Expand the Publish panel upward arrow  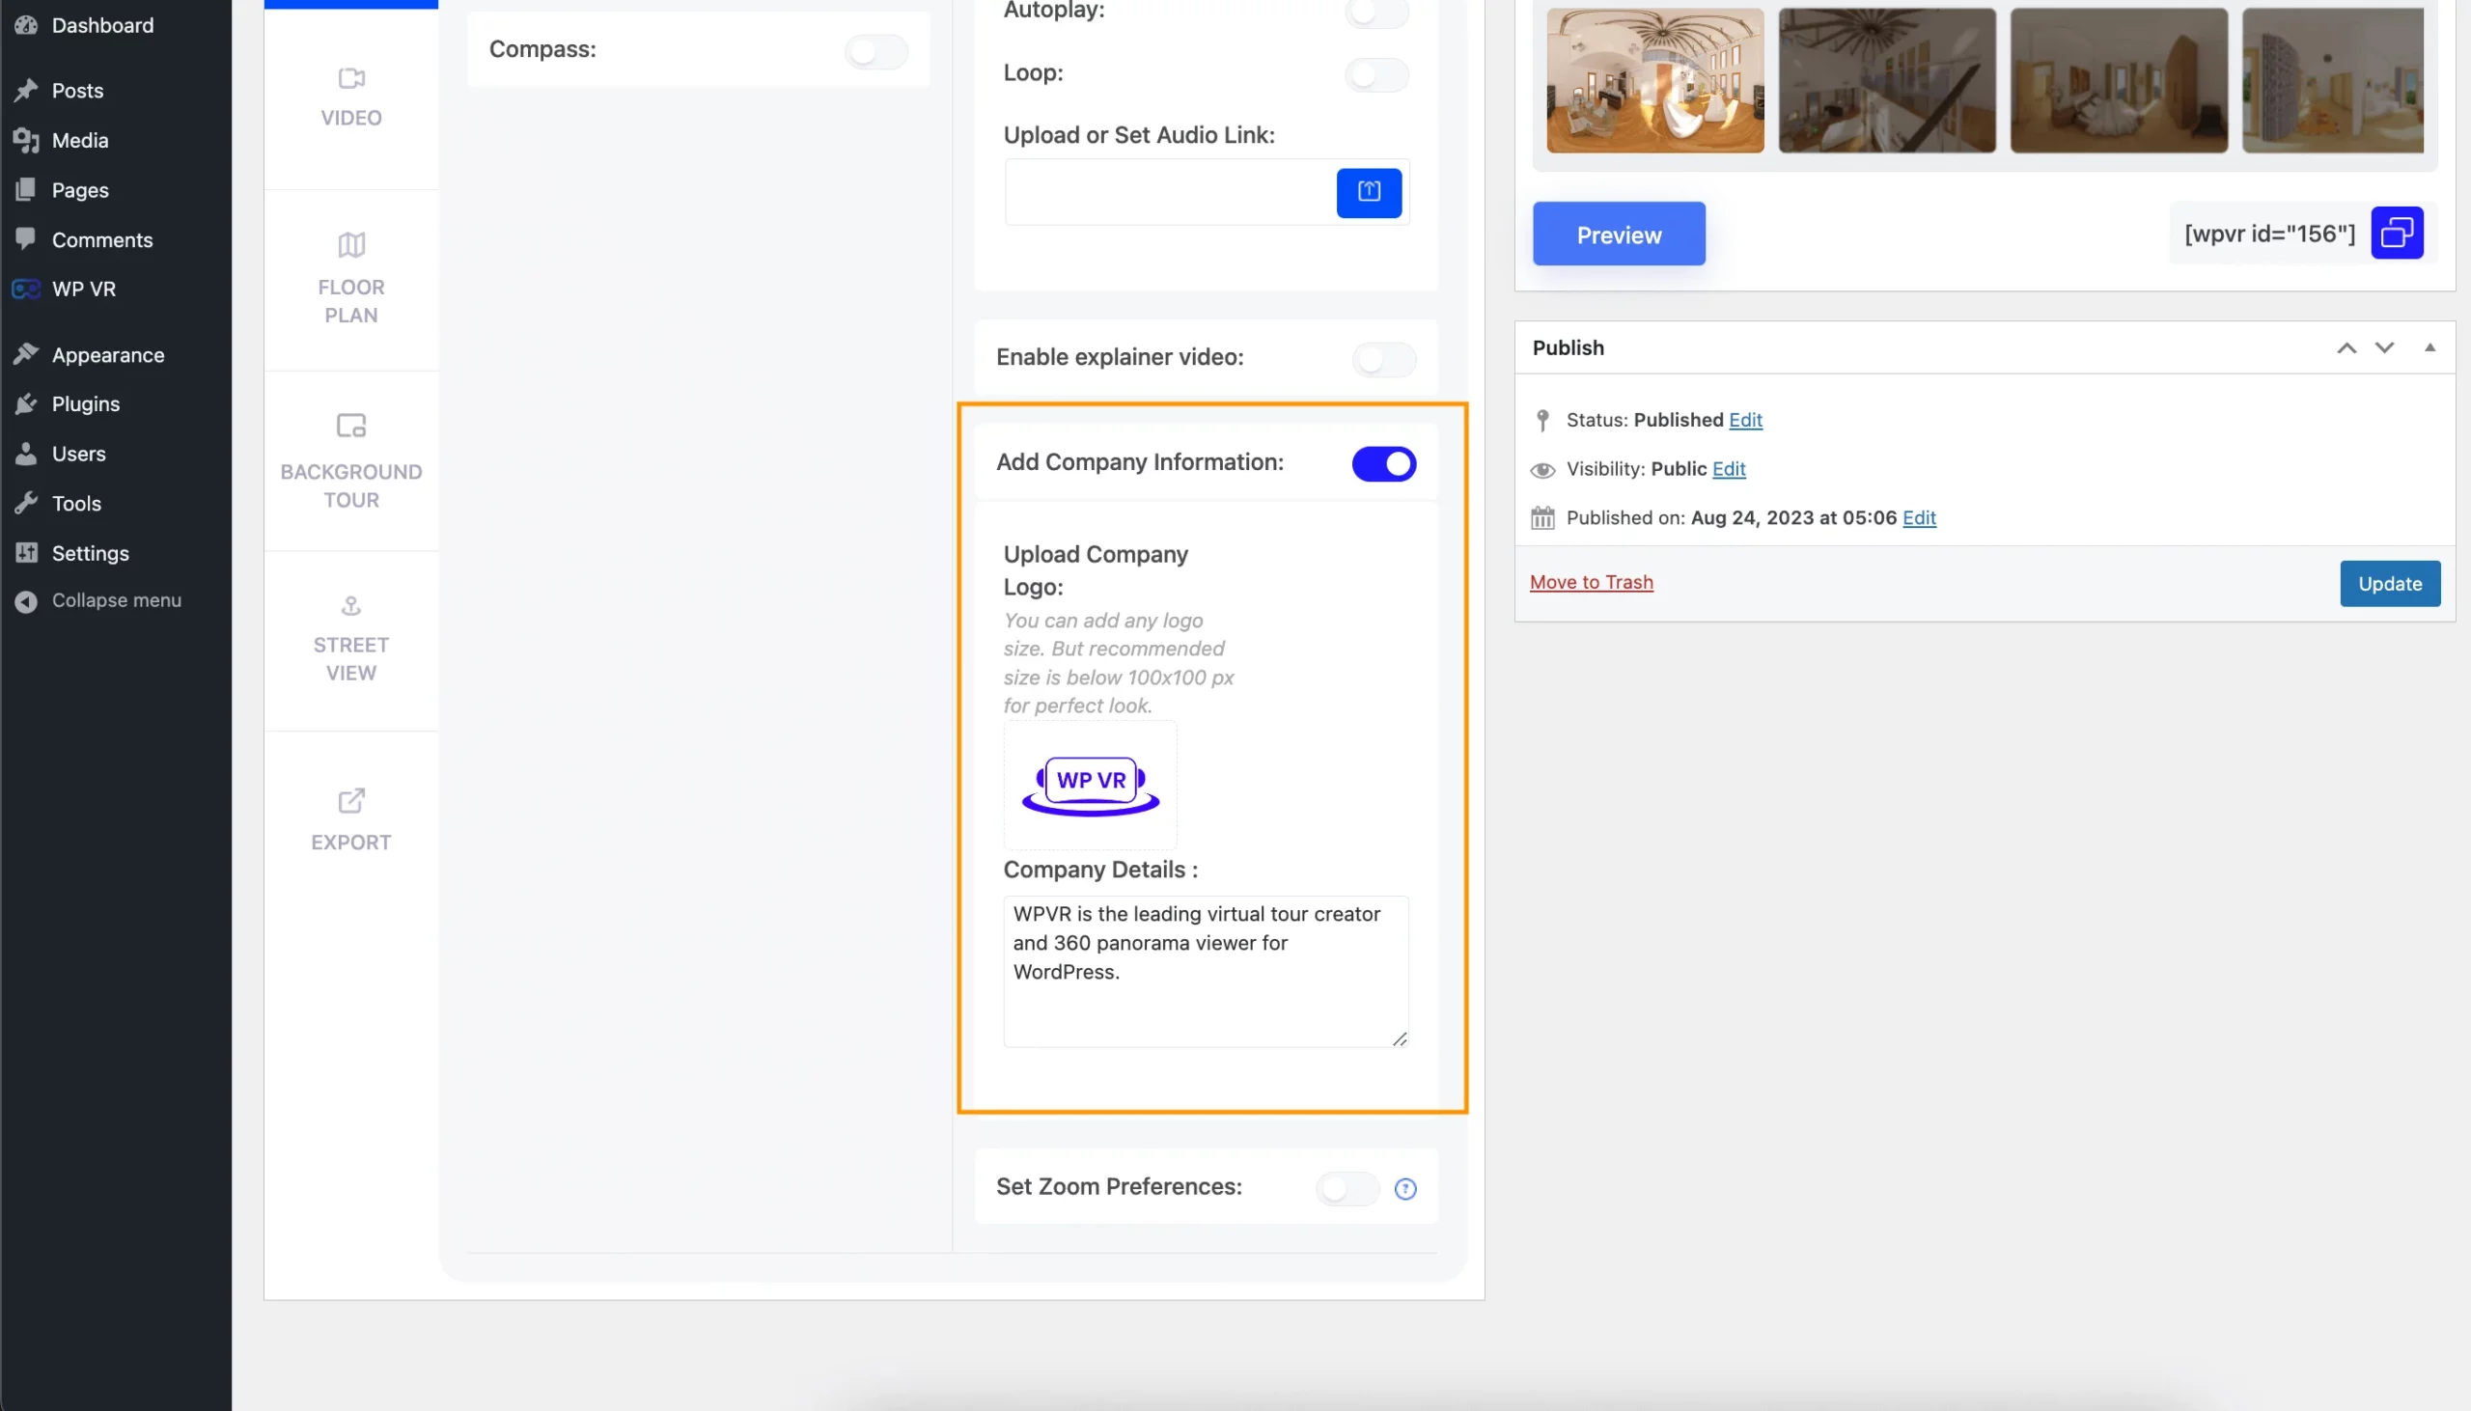point(2347,346)
